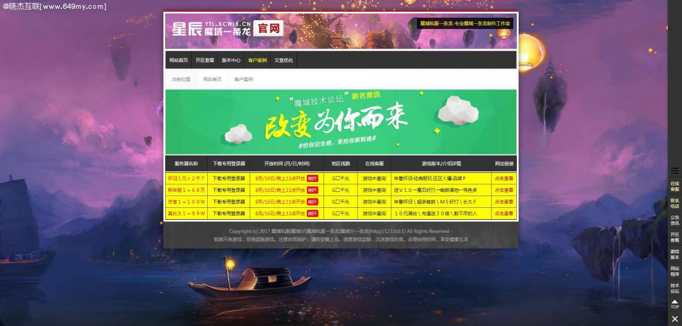
Task: Click 下载专用登录器 in the 怀旧1元=2千7 row
Action: 229,178
